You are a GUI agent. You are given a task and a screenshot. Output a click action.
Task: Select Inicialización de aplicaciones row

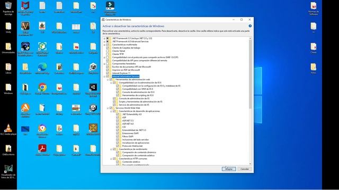click(136, 142)
